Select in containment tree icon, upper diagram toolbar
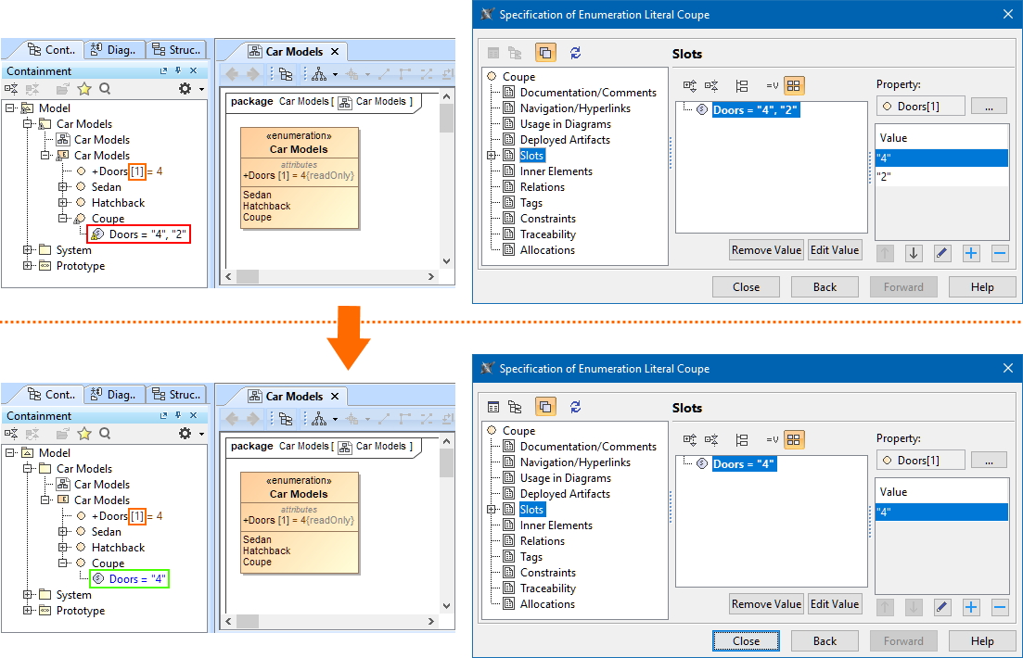 click(x=286, y=74)
